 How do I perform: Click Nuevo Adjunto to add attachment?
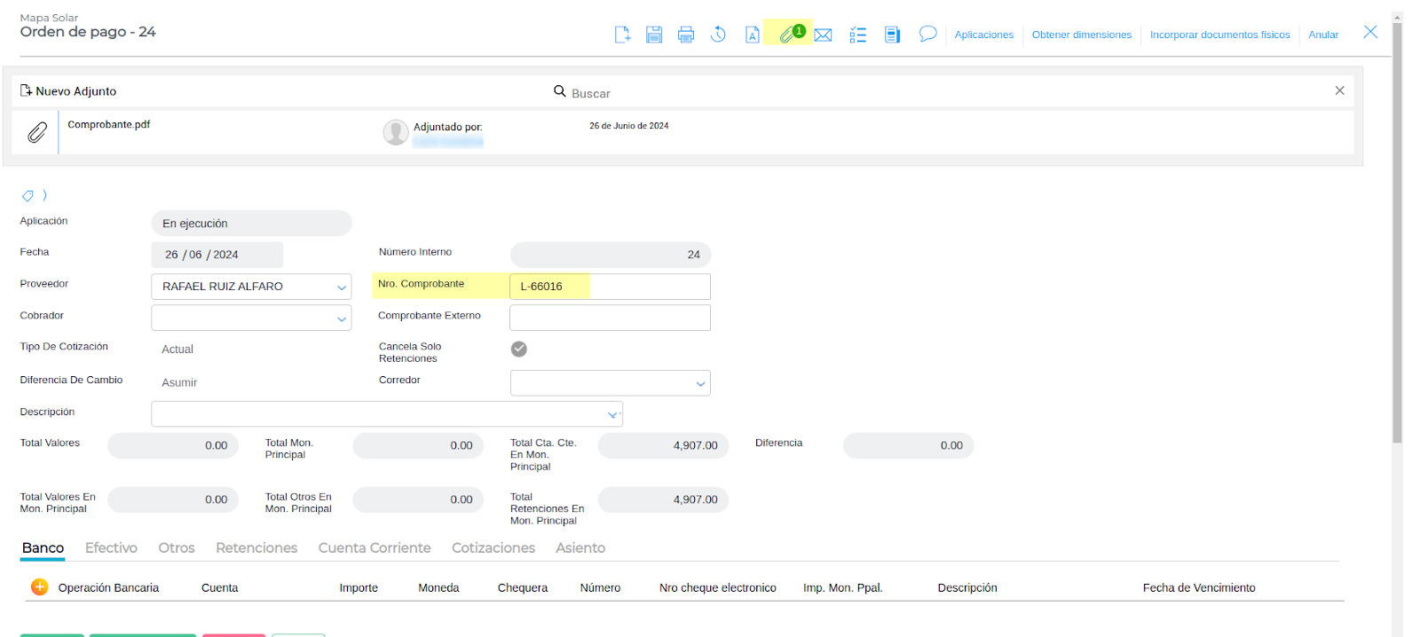[x=69, y=91]
